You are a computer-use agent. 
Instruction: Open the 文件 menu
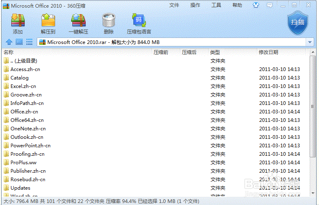pos(174,5)
